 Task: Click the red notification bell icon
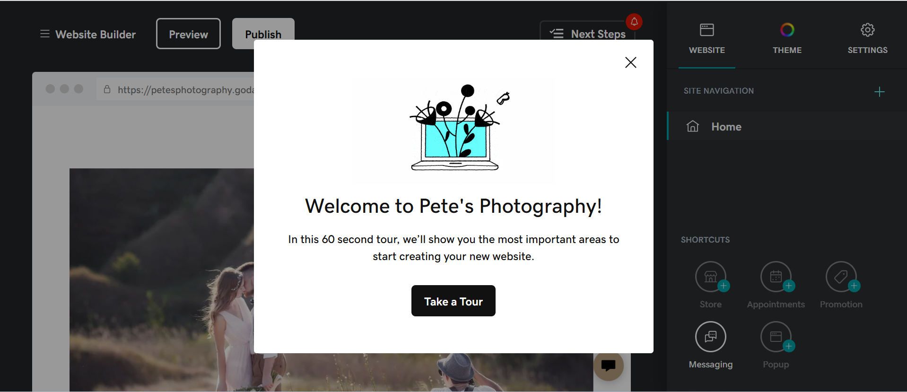634,22
